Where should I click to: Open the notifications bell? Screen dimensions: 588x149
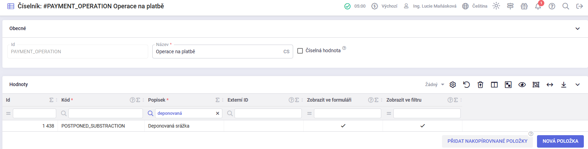pyautogui.click(x=538, y=6)
